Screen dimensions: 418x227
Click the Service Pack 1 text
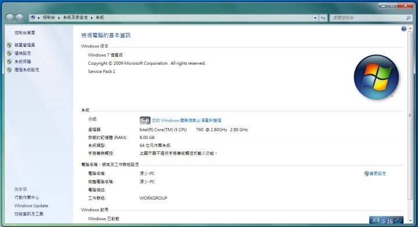(x=102, y=71)
